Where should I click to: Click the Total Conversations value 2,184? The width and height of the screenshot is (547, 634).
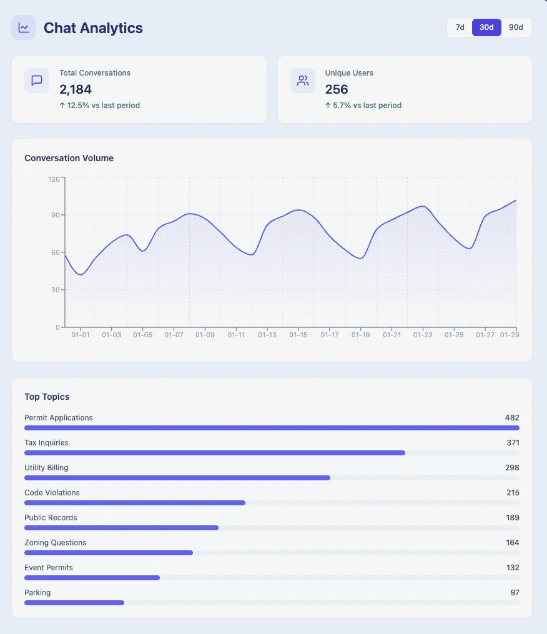point(76,90)
